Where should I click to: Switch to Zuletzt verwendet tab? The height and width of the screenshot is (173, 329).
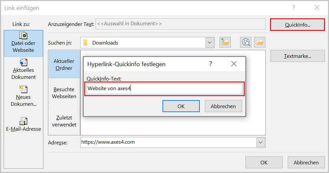coord(64,121)
